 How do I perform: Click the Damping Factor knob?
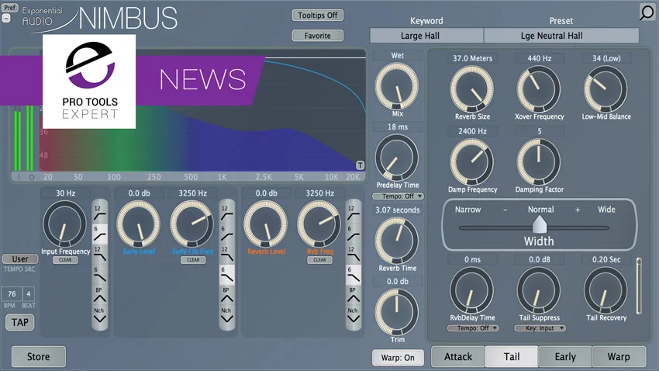[538, 162]
